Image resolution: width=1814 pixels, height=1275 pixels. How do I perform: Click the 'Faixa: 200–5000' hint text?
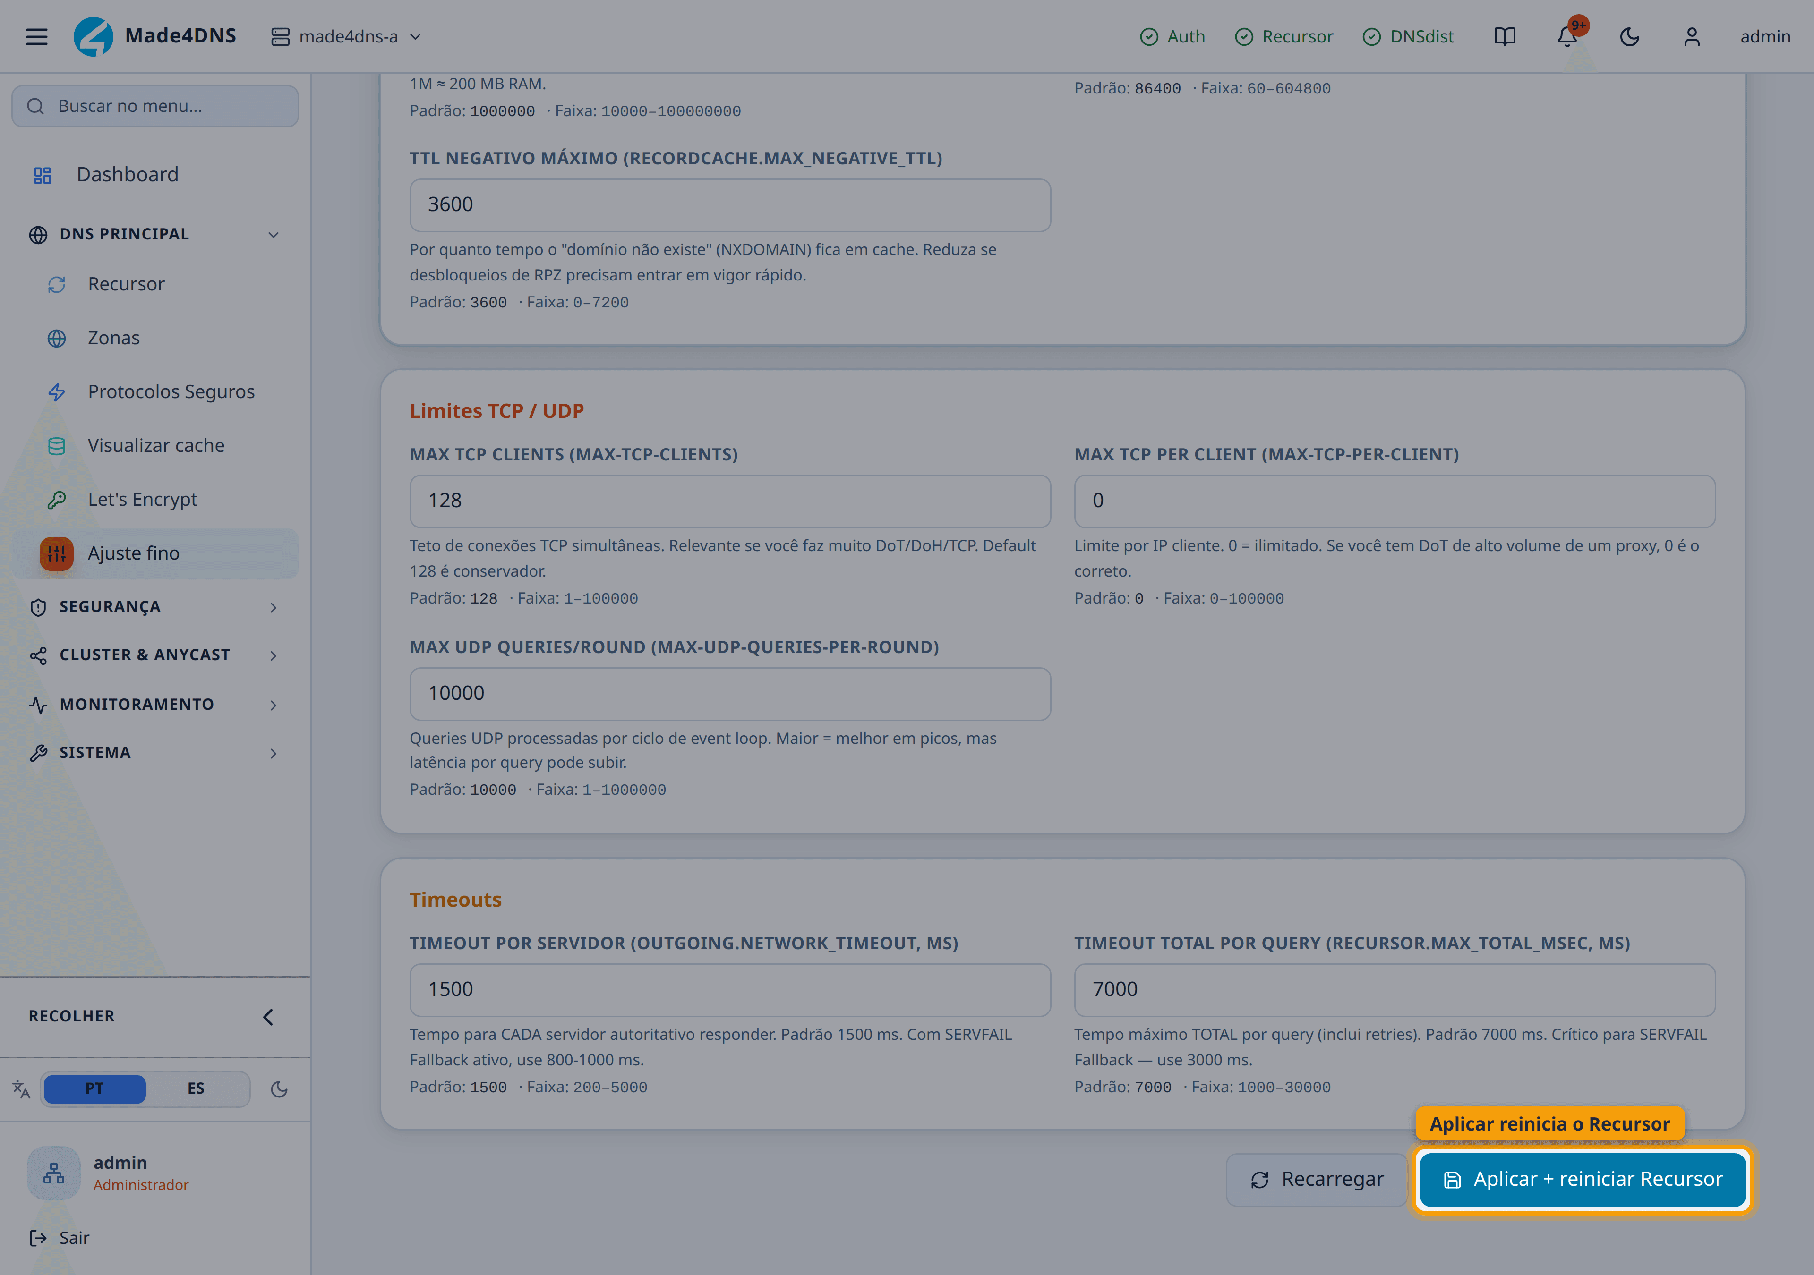[x=587, y=1088]
